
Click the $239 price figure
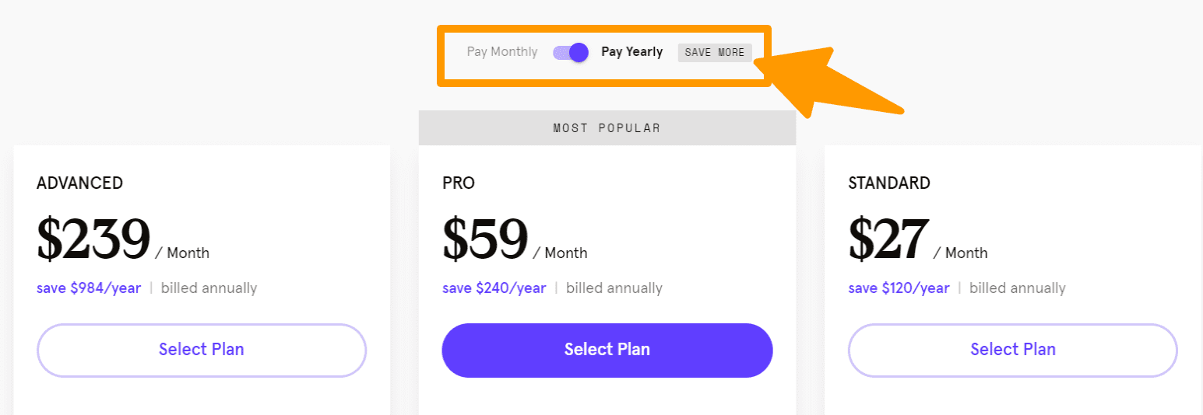click(93, 239)
